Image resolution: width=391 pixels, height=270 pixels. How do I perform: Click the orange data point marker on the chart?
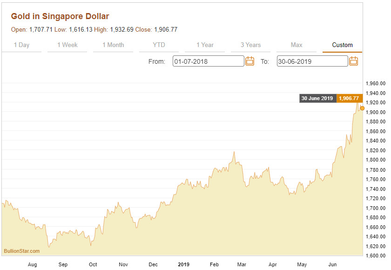362,108
